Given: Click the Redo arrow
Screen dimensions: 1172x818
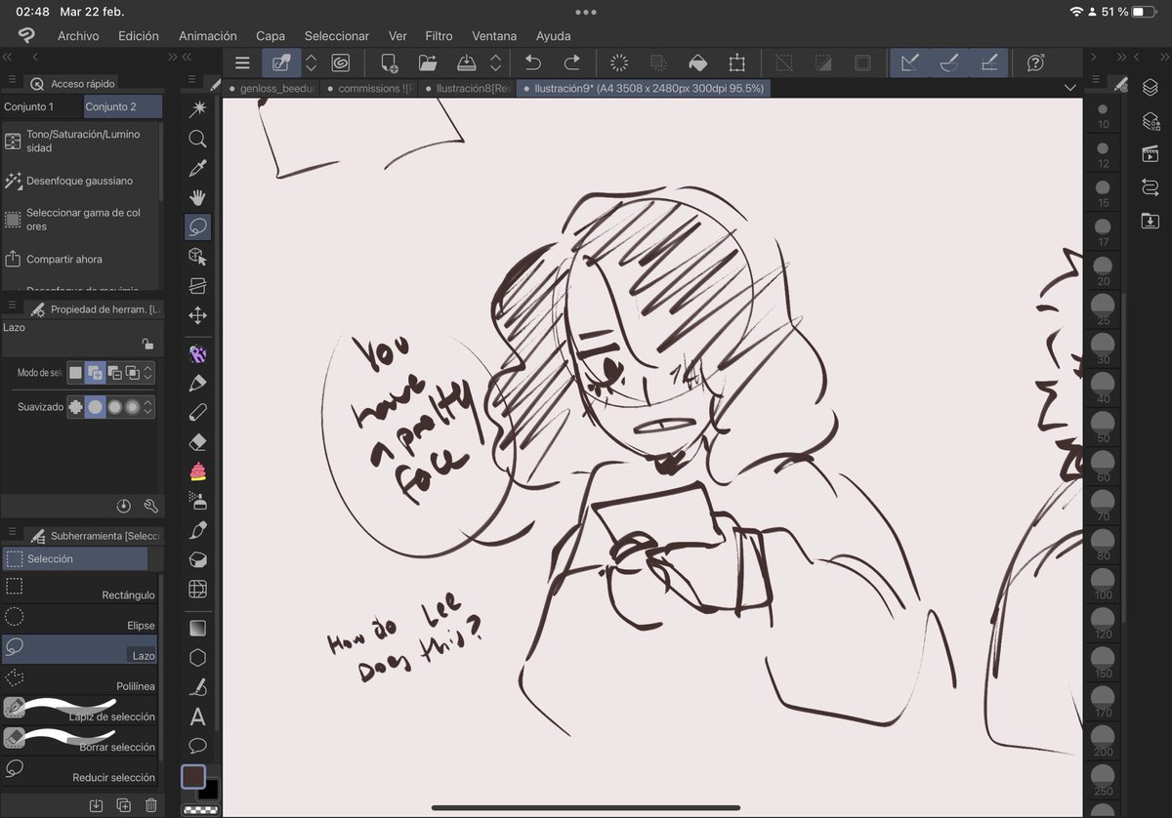Looking at the screenshot, I should point(572,62).
